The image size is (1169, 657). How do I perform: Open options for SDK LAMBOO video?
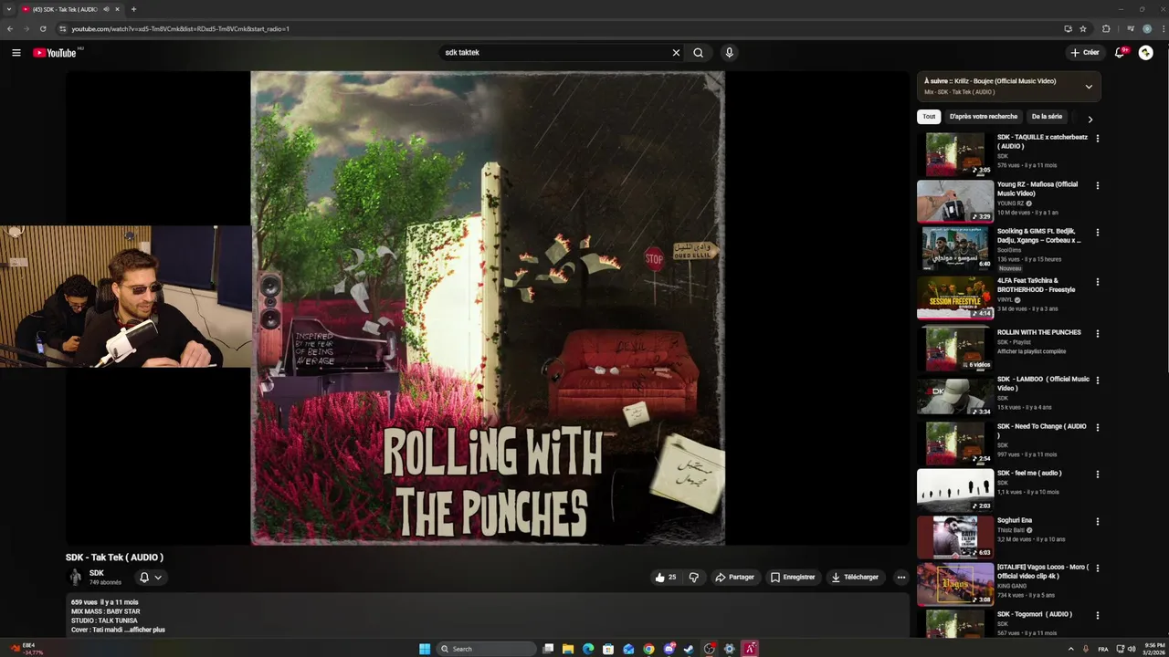pyautogui.click(x=1098, y=381)
